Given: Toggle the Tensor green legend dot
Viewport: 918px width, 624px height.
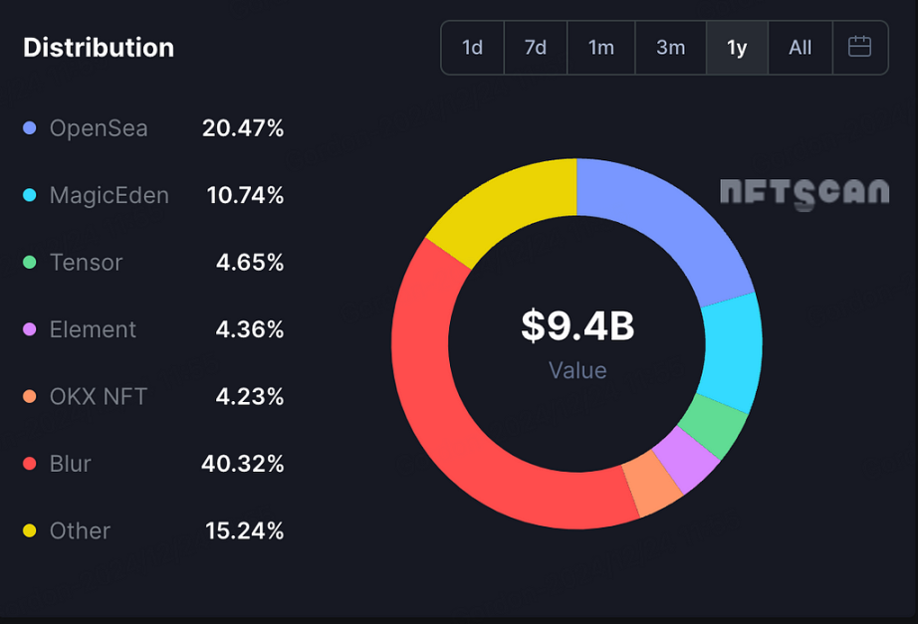Looking at the screenshot, I should (29, 263).
